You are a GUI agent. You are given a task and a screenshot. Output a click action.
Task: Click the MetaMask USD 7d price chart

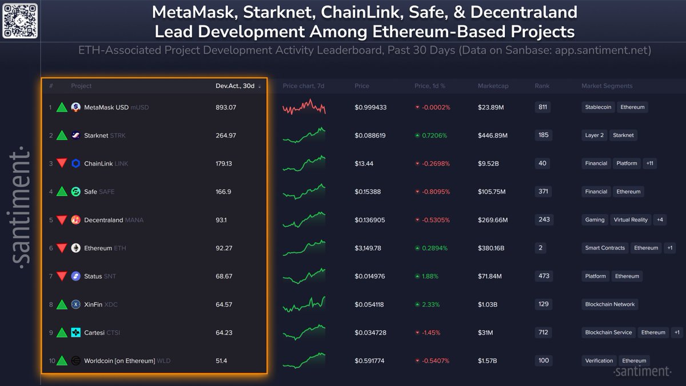304,107
